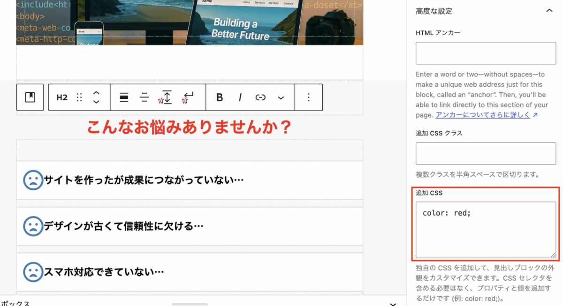563x306 pixels.
Task: Open the block alignment option
Action: point(124,97)
